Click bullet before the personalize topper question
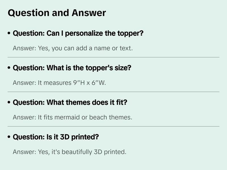The height and width of the screenshot is (170, 227). point(9,34)
